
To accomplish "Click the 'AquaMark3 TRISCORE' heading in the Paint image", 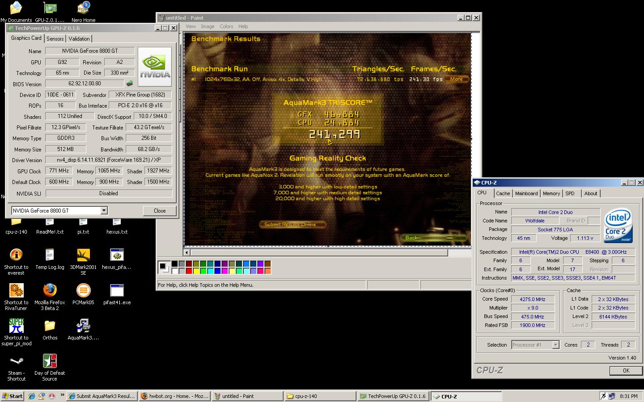I will [x=328, y=102].
